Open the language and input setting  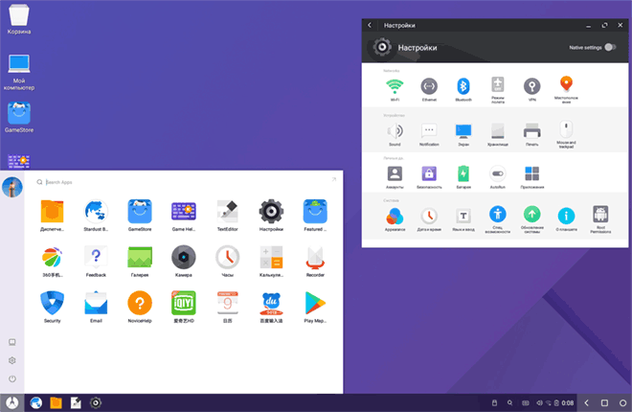tap(463, 219)
